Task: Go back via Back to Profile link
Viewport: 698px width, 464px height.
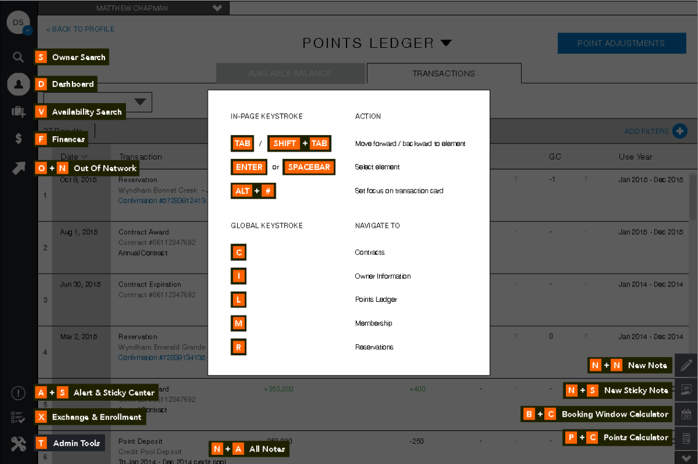Action: coord(80,29)
